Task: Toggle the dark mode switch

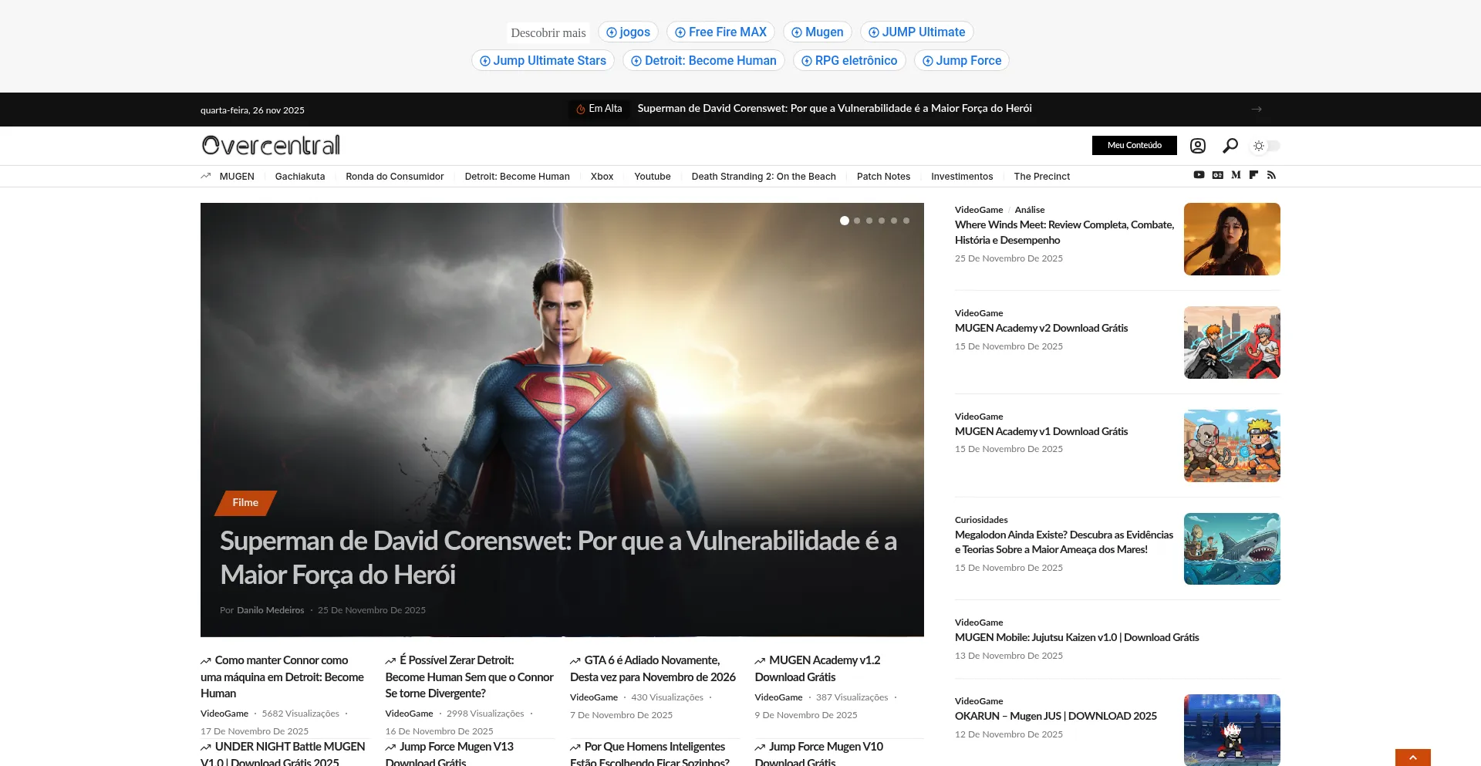Action: point(1266,146)
